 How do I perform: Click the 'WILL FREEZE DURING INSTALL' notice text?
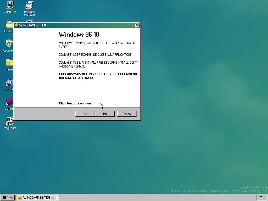98,64
